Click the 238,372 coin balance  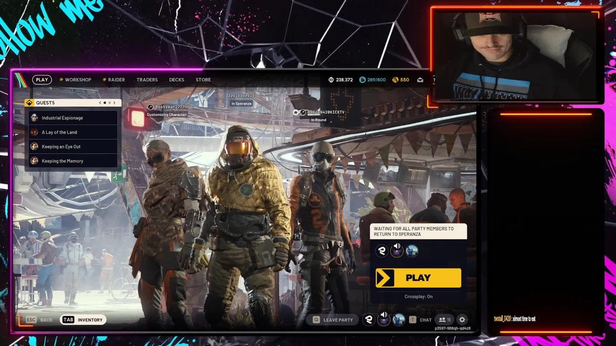344,80
